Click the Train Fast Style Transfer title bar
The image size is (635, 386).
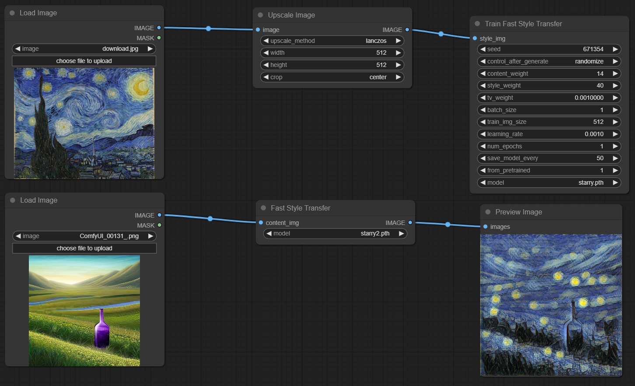(x=549, y=24)
